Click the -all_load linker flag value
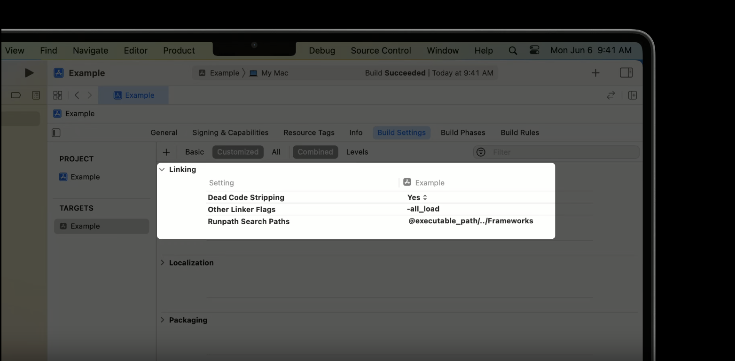This screenshot has height=361, width=735. click(x=423, y=209)
